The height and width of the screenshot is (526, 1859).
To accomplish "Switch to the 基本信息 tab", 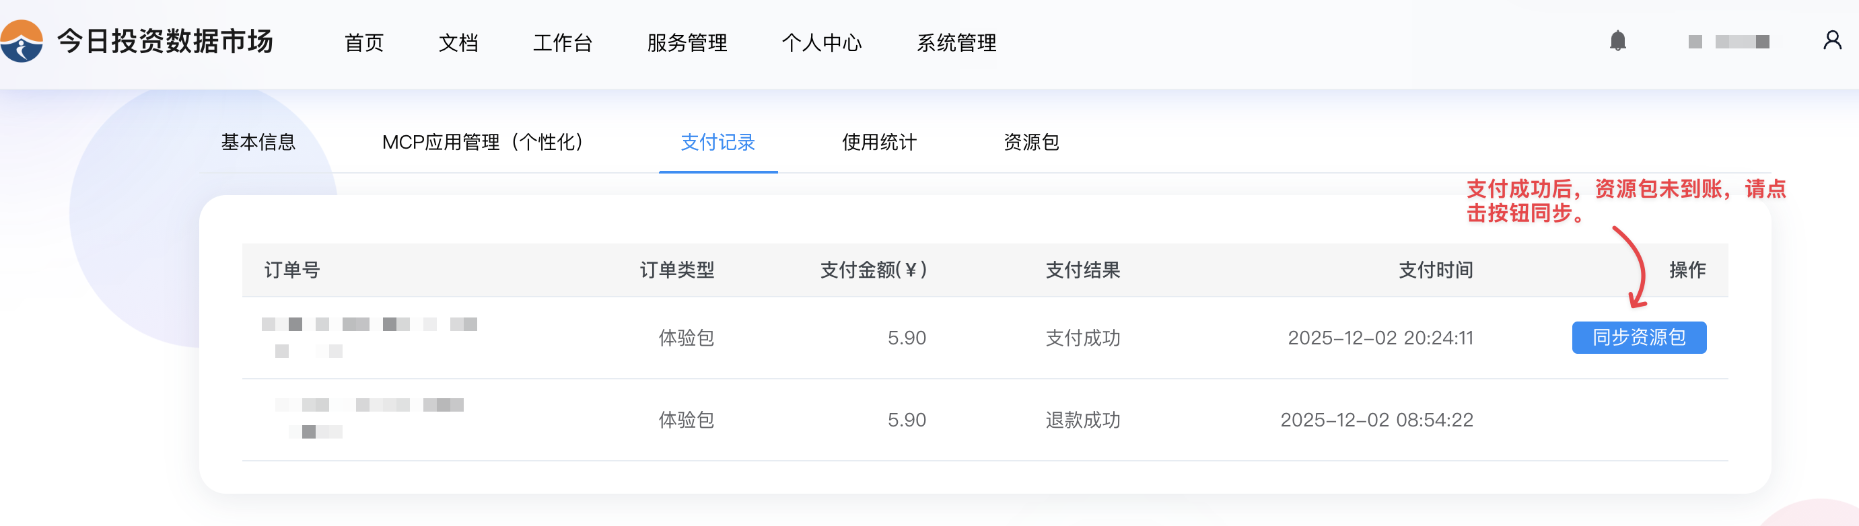I will click(258, 142).
